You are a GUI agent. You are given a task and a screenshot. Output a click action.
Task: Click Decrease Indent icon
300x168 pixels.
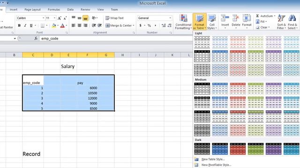[x=94, y=25]
